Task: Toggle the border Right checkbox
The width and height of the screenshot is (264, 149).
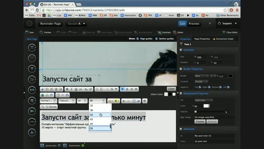Action: [209, 87]
